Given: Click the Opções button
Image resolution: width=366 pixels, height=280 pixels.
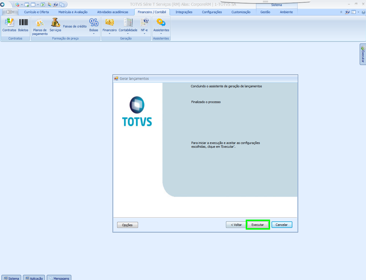Looking at the screenshot, I should tap(127, 225).
